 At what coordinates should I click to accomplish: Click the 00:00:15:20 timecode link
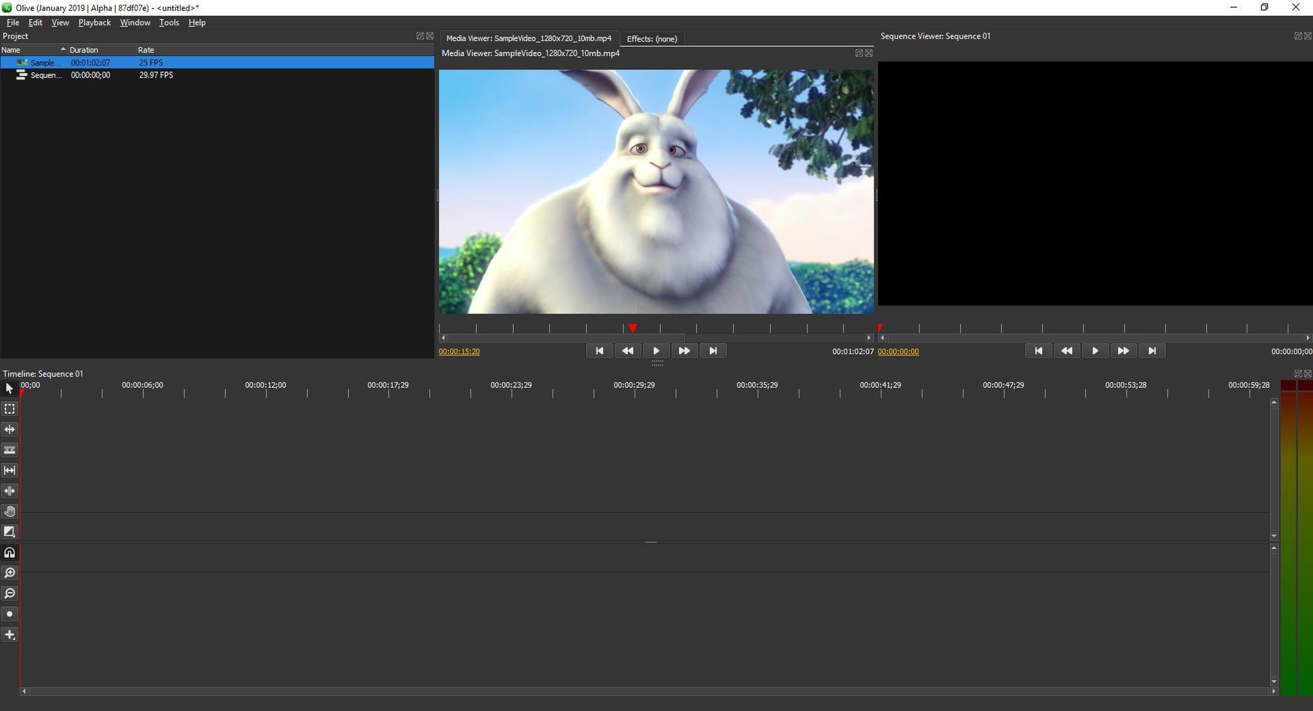(459, 351)
